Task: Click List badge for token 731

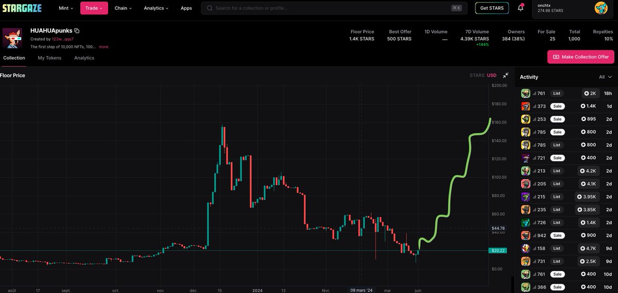Action: click(x=557, y=261)
